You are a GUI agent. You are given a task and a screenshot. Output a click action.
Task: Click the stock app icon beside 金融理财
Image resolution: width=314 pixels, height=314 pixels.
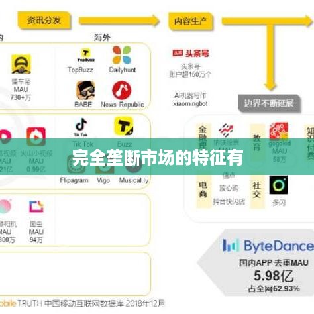coord(226,131)
